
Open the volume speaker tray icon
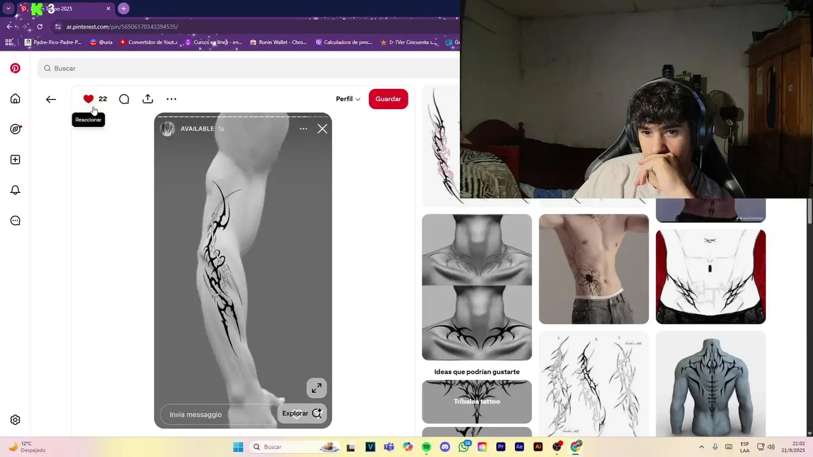pyautogui.click(x=771, y=447)
